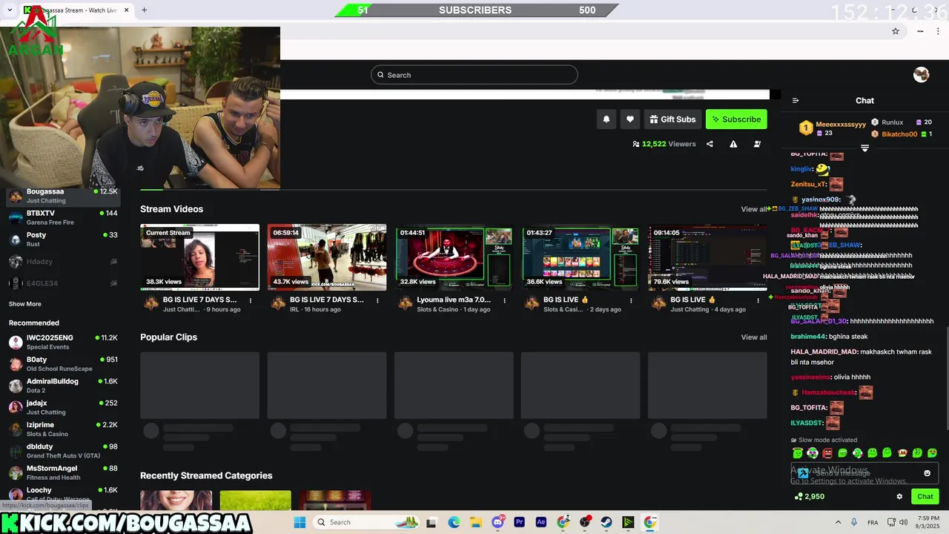Click the green Subscribe button
This screenshot has height=534, width=949.
point(736,119)
